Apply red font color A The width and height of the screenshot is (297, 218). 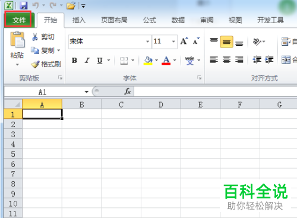click(166, 60)
